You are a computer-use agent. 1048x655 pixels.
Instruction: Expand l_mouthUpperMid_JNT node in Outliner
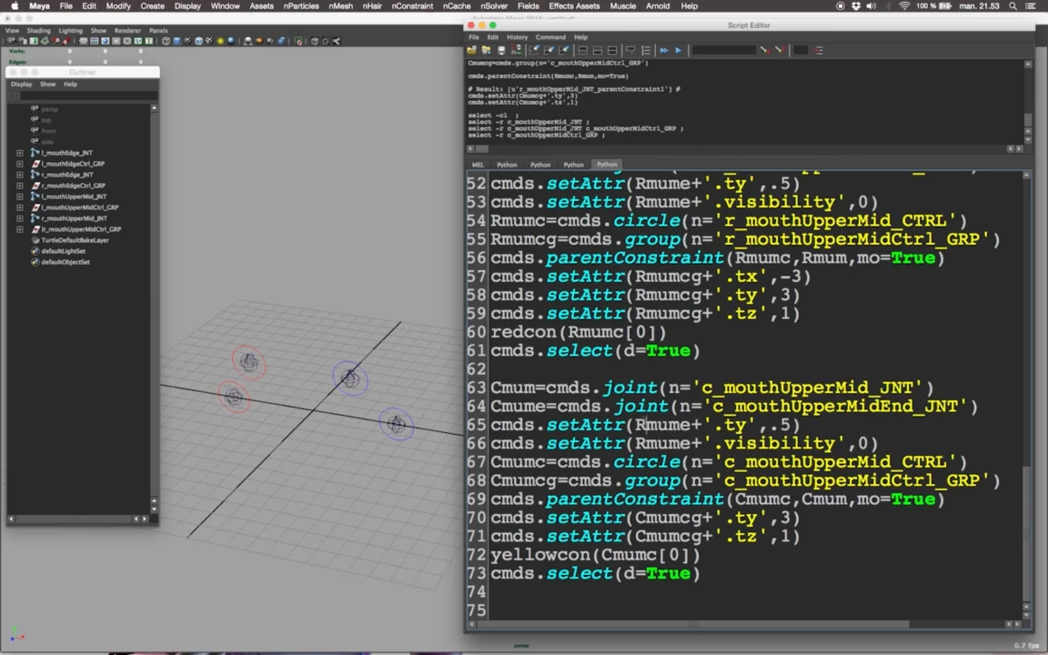[x=19, y=196]
